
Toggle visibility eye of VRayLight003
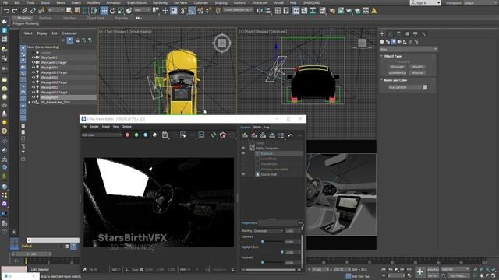point(33,87)
